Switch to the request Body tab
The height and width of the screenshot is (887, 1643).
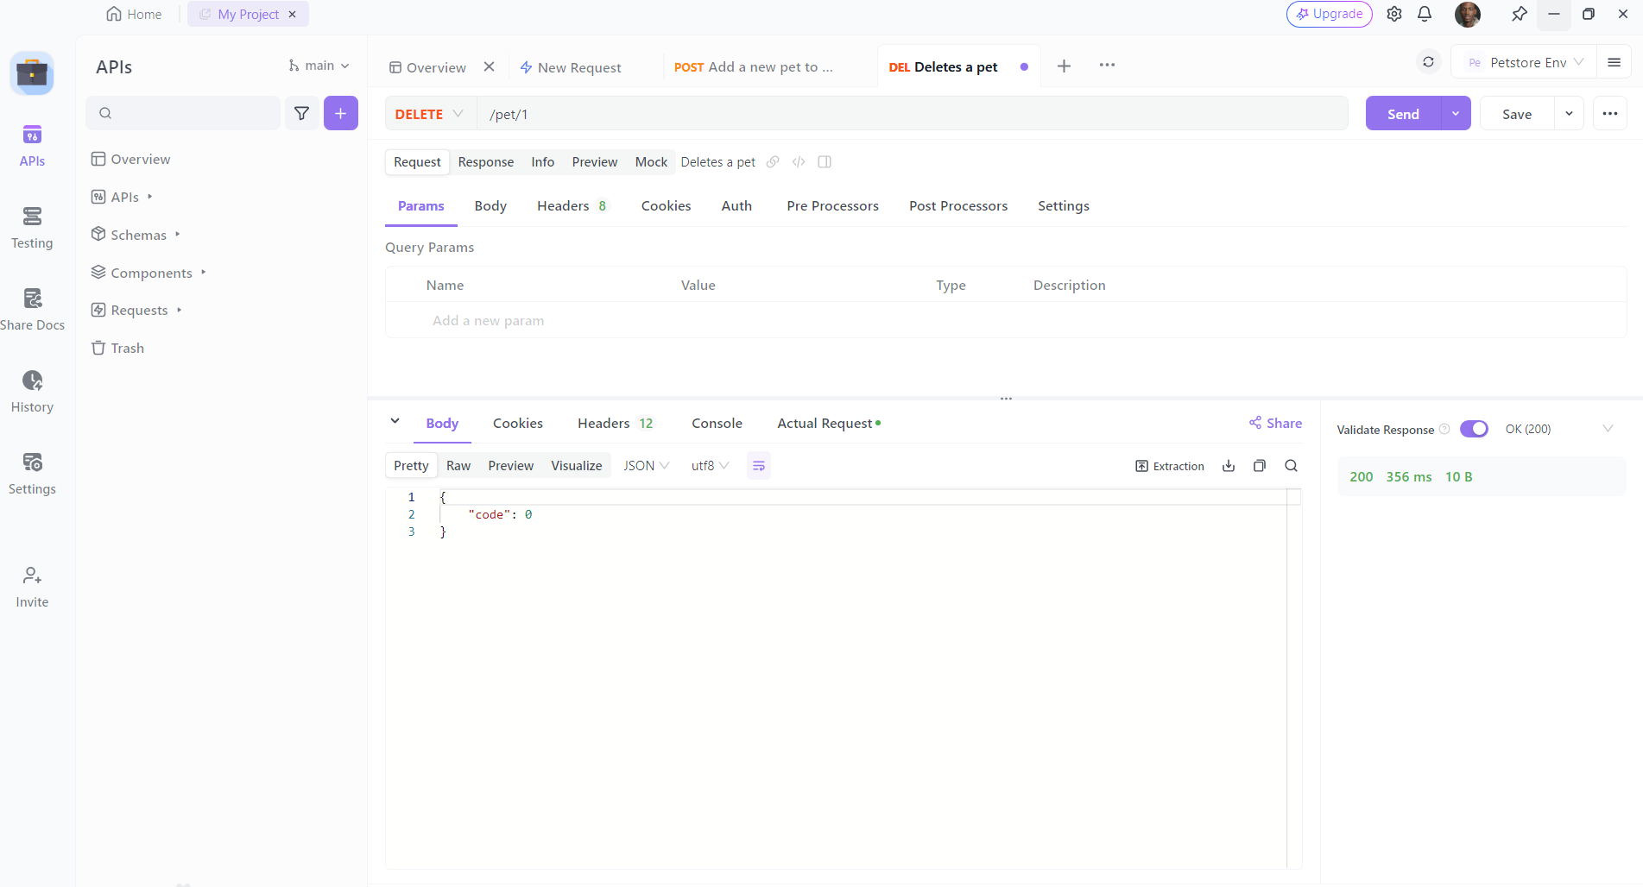tap(490, 205)
